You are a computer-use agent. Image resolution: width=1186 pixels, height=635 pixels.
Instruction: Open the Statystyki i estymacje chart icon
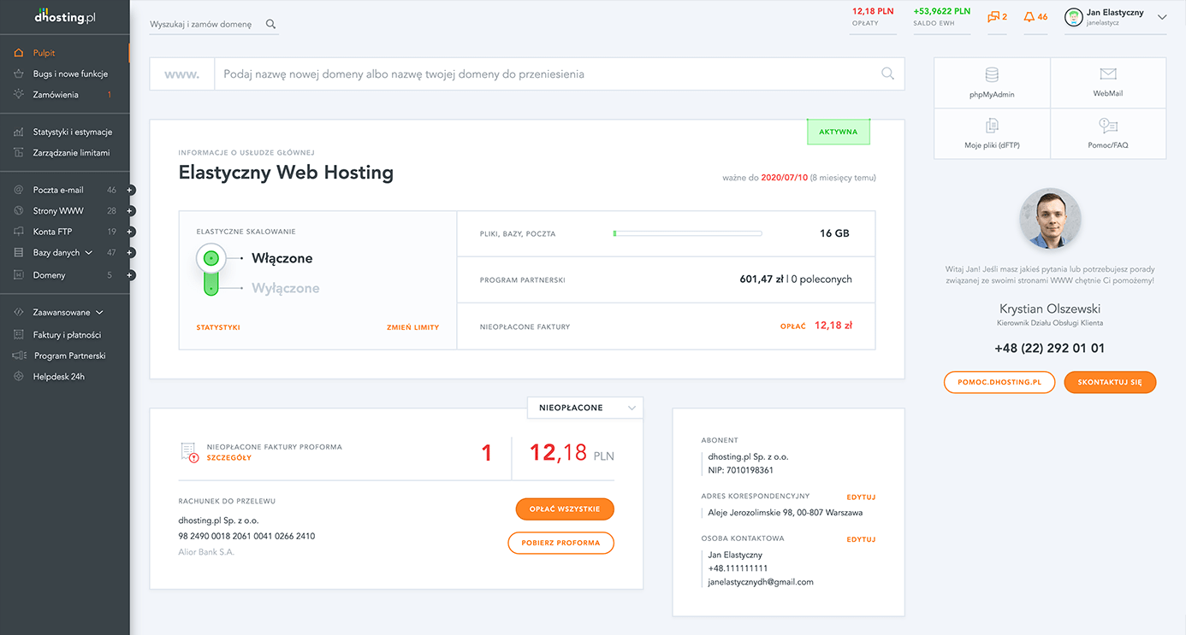point(19,132)
